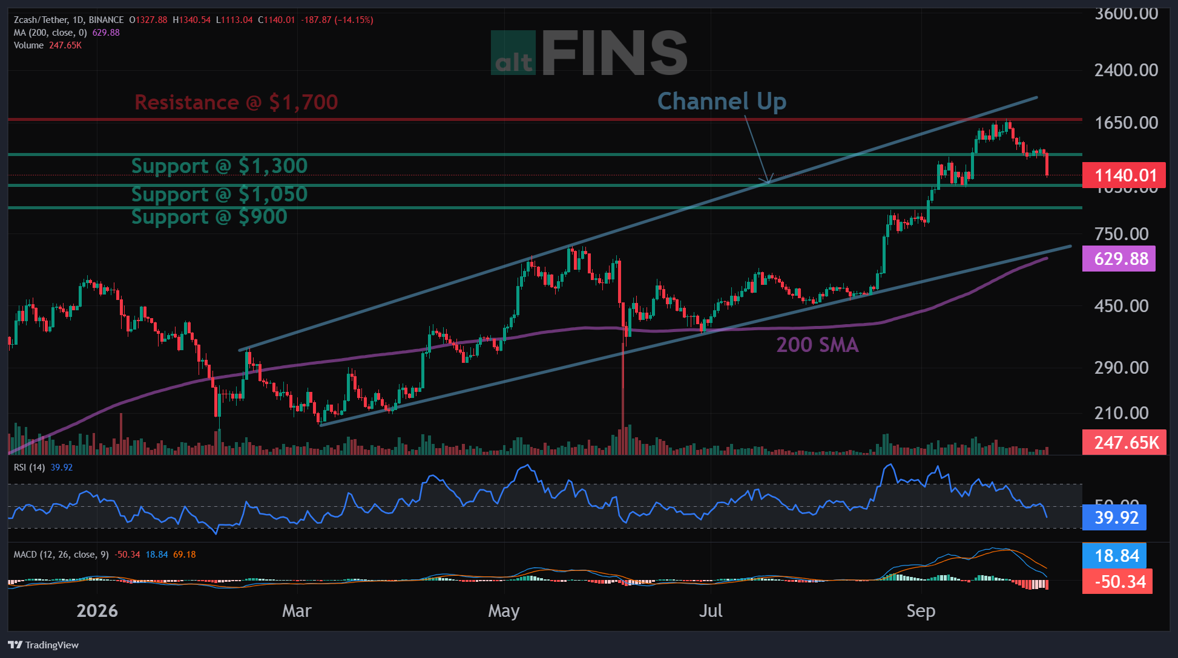Click the current price label 1140.01

(x=1124, y=175)
